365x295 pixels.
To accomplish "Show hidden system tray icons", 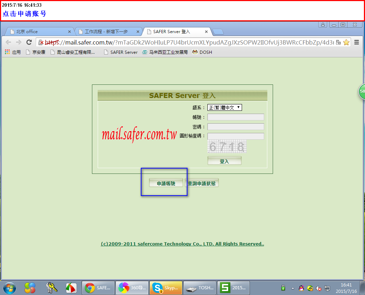I will pyautogui.click(x=293, y=288).
